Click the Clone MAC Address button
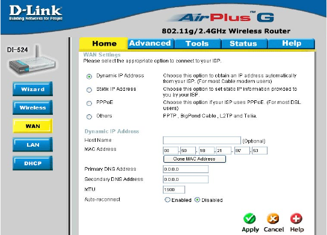The height and width of the screenshot is (235, 327). 194,159
